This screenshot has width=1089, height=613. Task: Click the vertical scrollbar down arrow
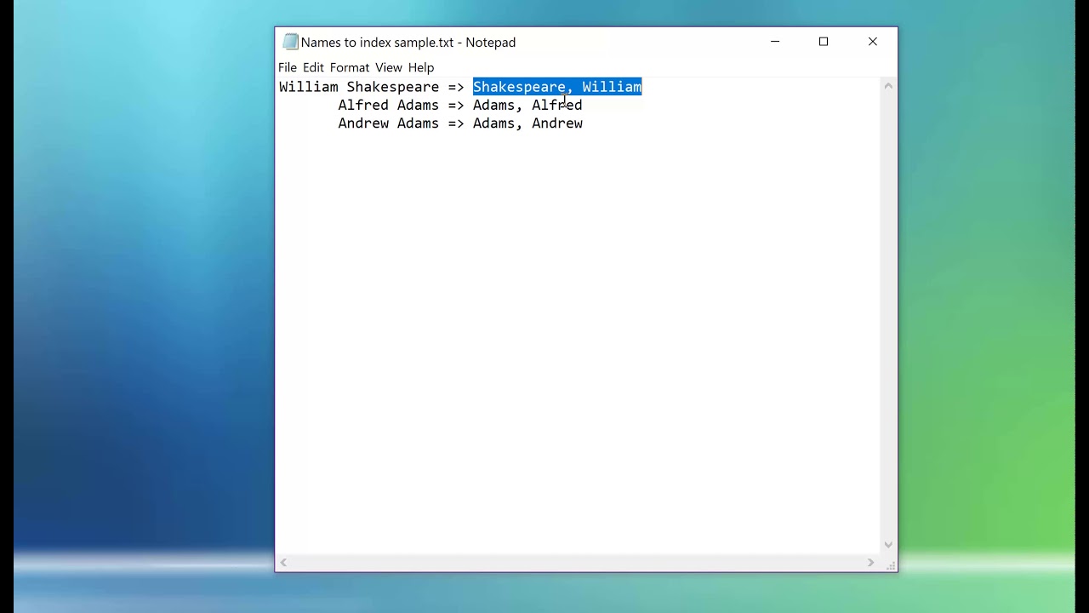888,545
